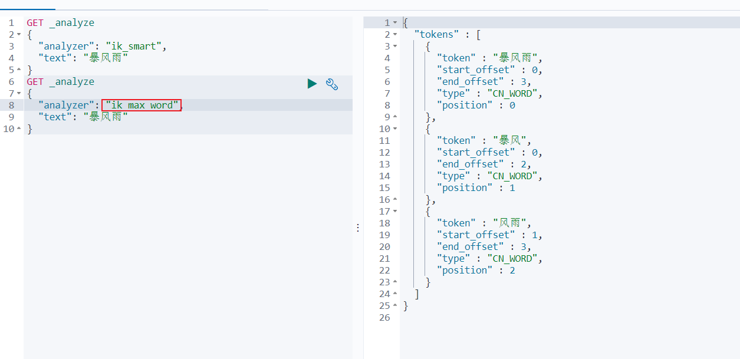Grab the vertical panel divider handle
Screen dimensions: 740x359
coord(358,228)
